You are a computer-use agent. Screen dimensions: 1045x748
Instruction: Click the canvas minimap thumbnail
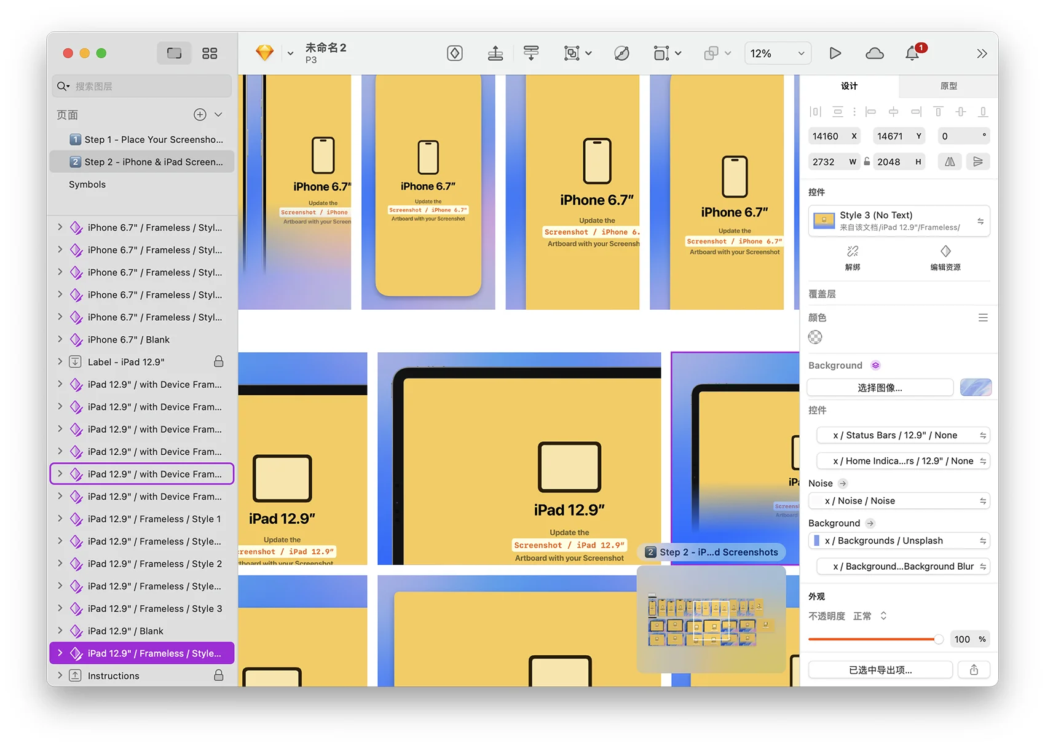click(x=711, y=619)
